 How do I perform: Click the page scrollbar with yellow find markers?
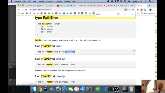click(x=156, y=51)
